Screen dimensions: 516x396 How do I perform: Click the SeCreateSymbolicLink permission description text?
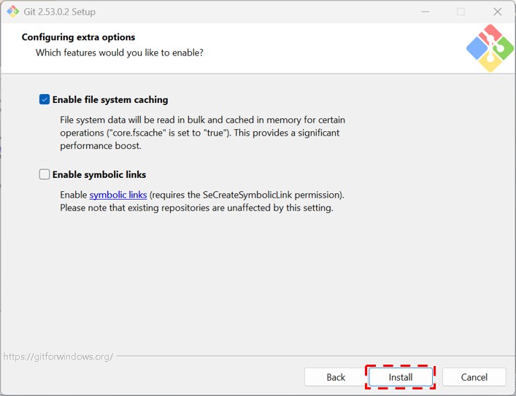(247, 195)
